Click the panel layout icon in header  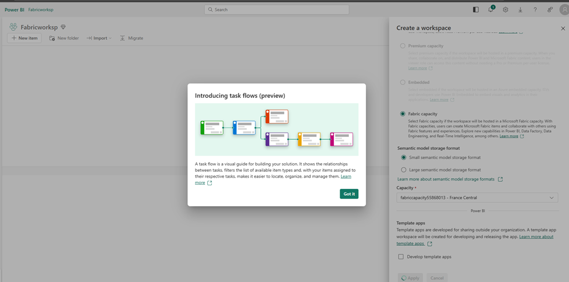(x=476, y=10)
